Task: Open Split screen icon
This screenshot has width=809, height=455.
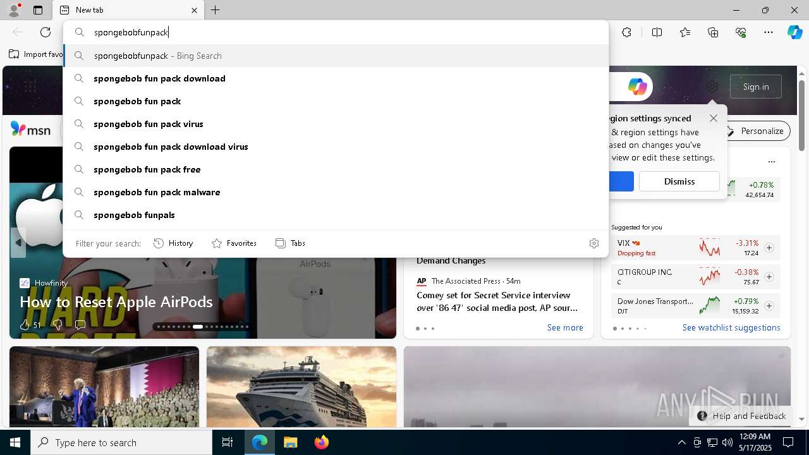Action: click(x=657, y=32)
